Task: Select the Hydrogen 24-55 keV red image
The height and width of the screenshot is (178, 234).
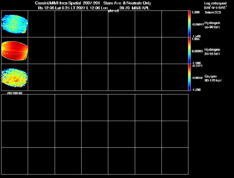Action: [x=14, y=51]
